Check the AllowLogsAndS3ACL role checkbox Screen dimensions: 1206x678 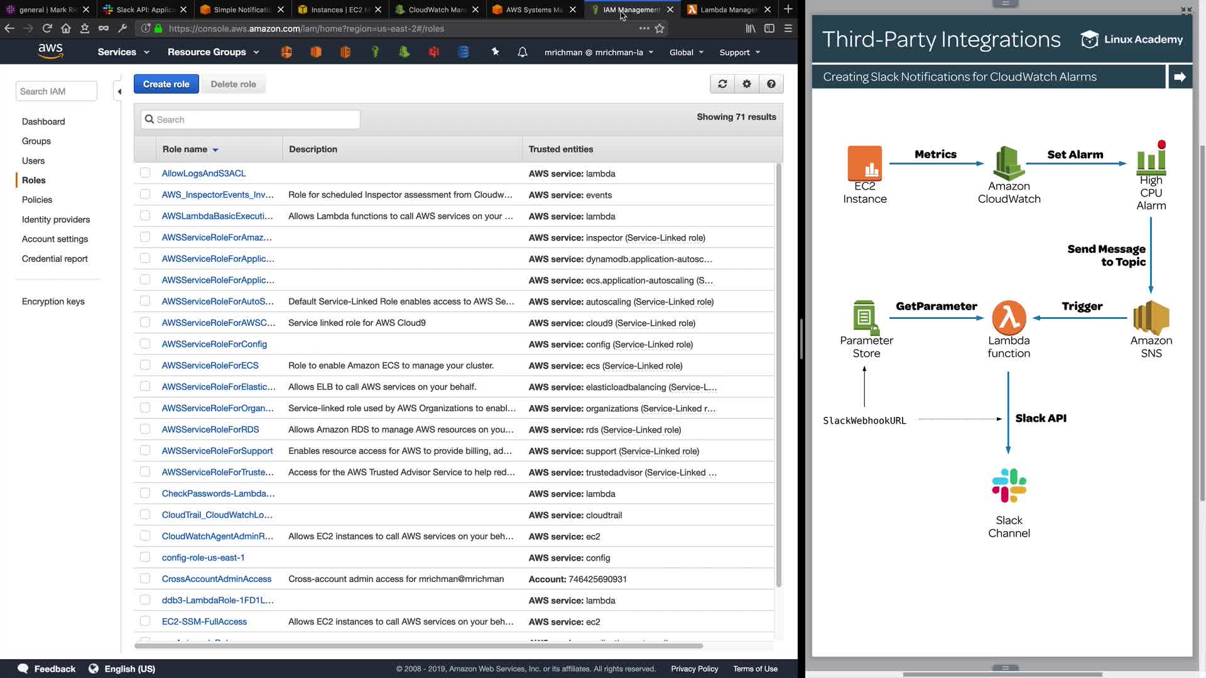coord(145,173)
